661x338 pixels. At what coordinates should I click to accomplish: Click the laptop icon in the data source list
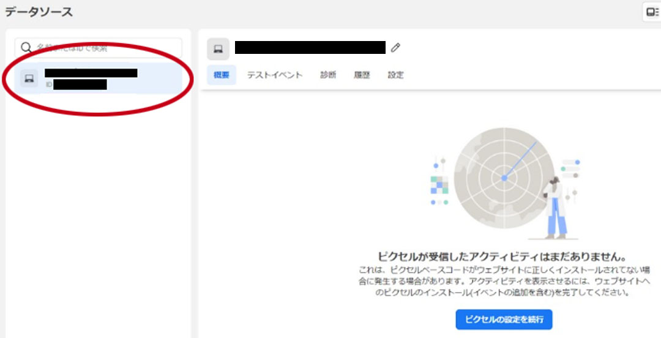[29, 78]
